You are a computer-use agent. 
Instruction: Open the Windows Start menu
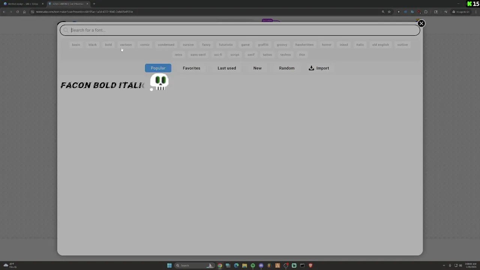tap(169, 265)
